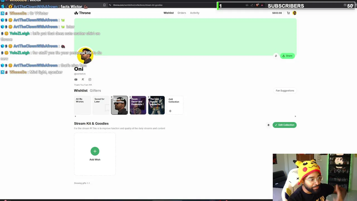357x201 pixels.
Task: Open the shopping cart icon
Action: pyautogui.click(x=288, y=13)
